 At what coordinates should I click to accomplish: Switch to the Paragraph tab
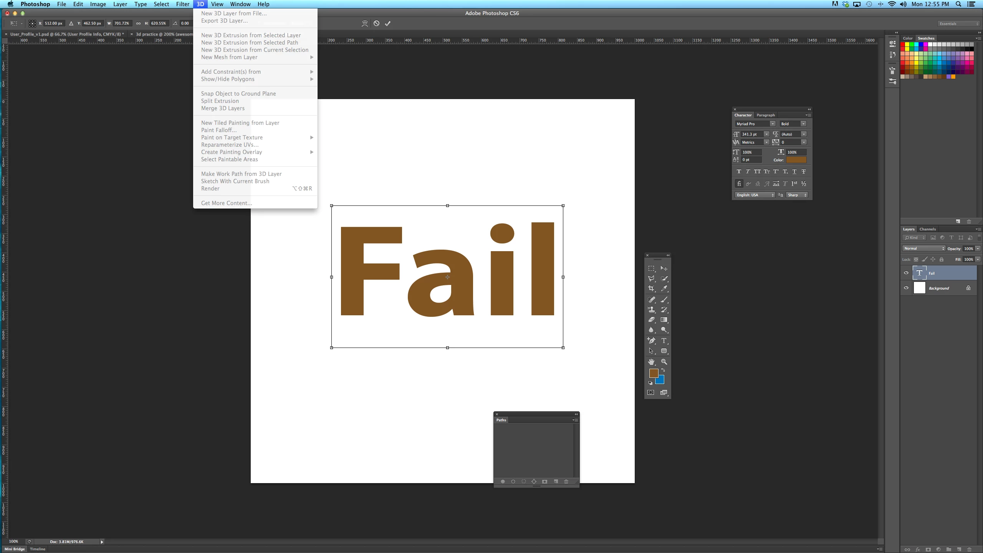click(x=766, y=115)
